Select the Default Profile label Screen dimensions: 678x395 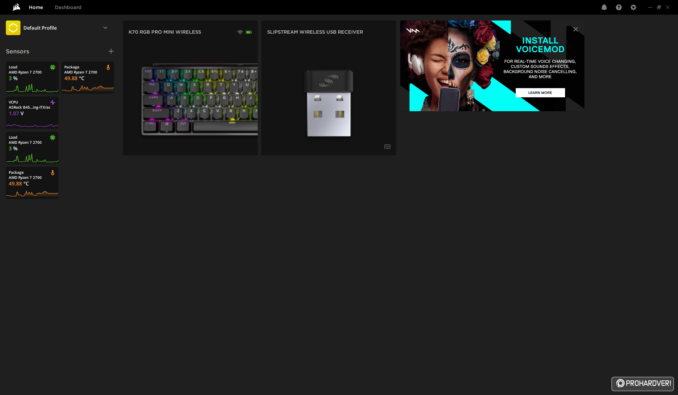click(x=40, y=28)
